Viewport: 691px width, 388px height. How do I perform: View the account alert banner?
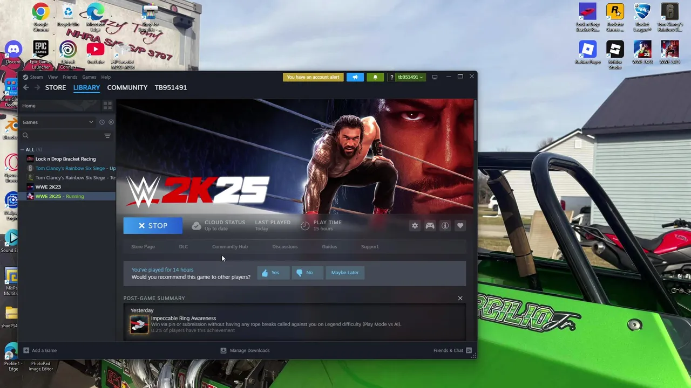[313, 77]
